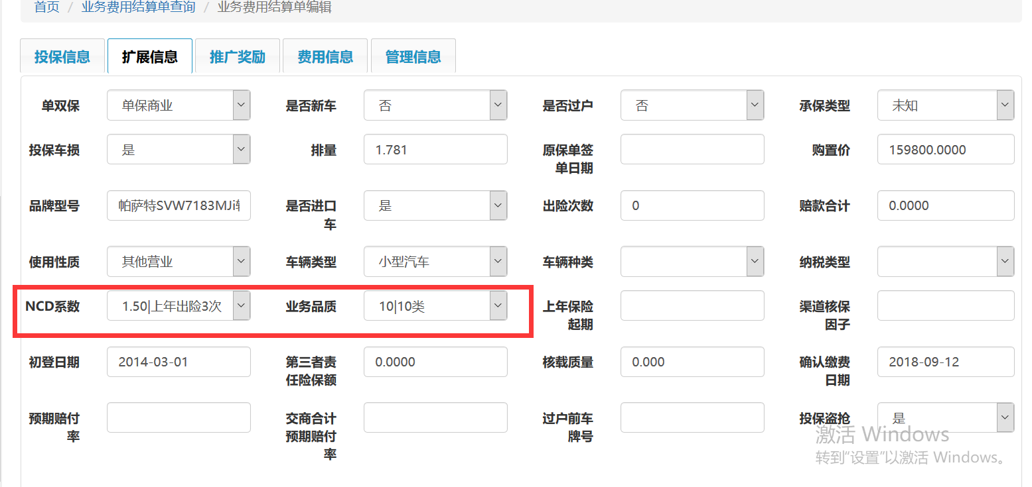Open the 承保类型 dropdown
The width and height of the screenshot is (1032, 487).
(946, 105)
